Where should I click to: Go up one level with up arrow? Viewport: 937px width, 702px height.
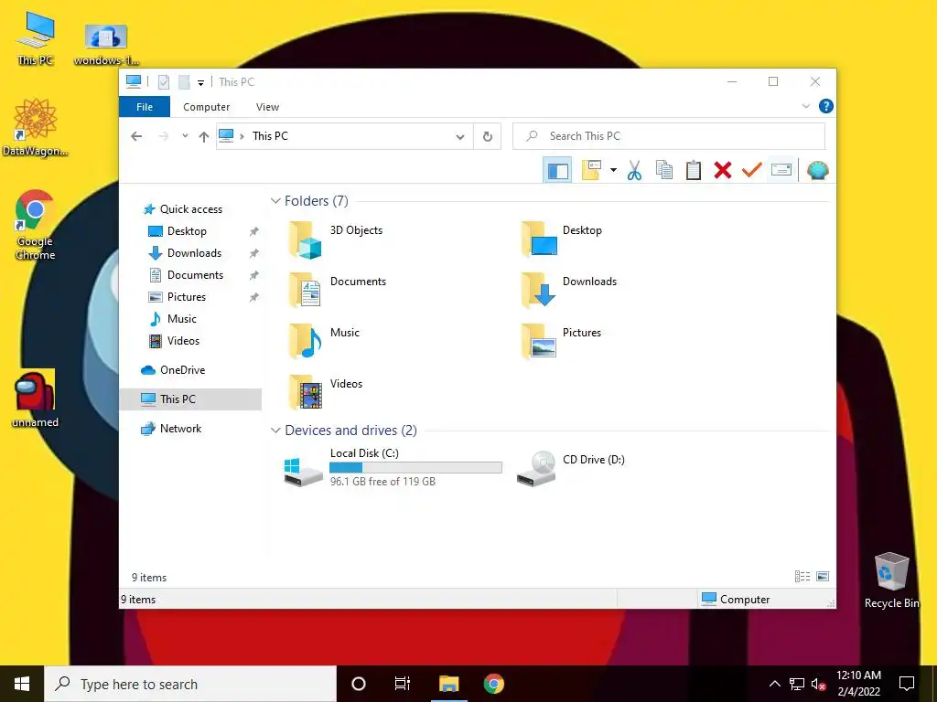204,137
